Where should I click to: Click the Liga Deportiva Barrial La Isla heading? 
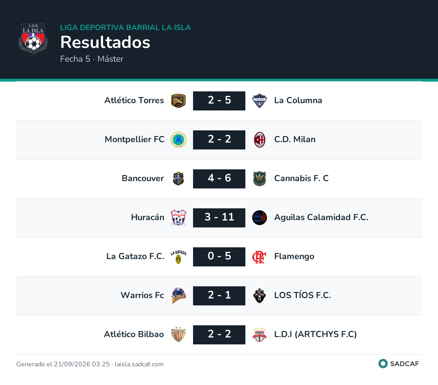pos(125,28)
